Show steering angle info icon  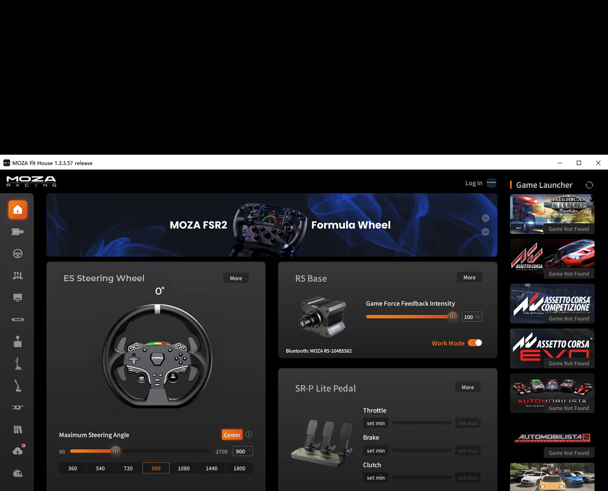coord(249,435)
